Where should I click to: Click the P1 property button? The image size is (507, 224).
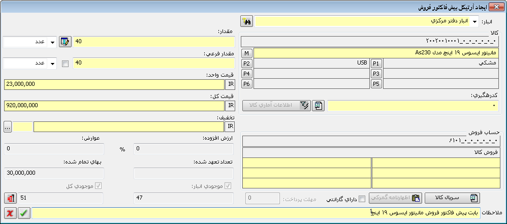(376, 63)
